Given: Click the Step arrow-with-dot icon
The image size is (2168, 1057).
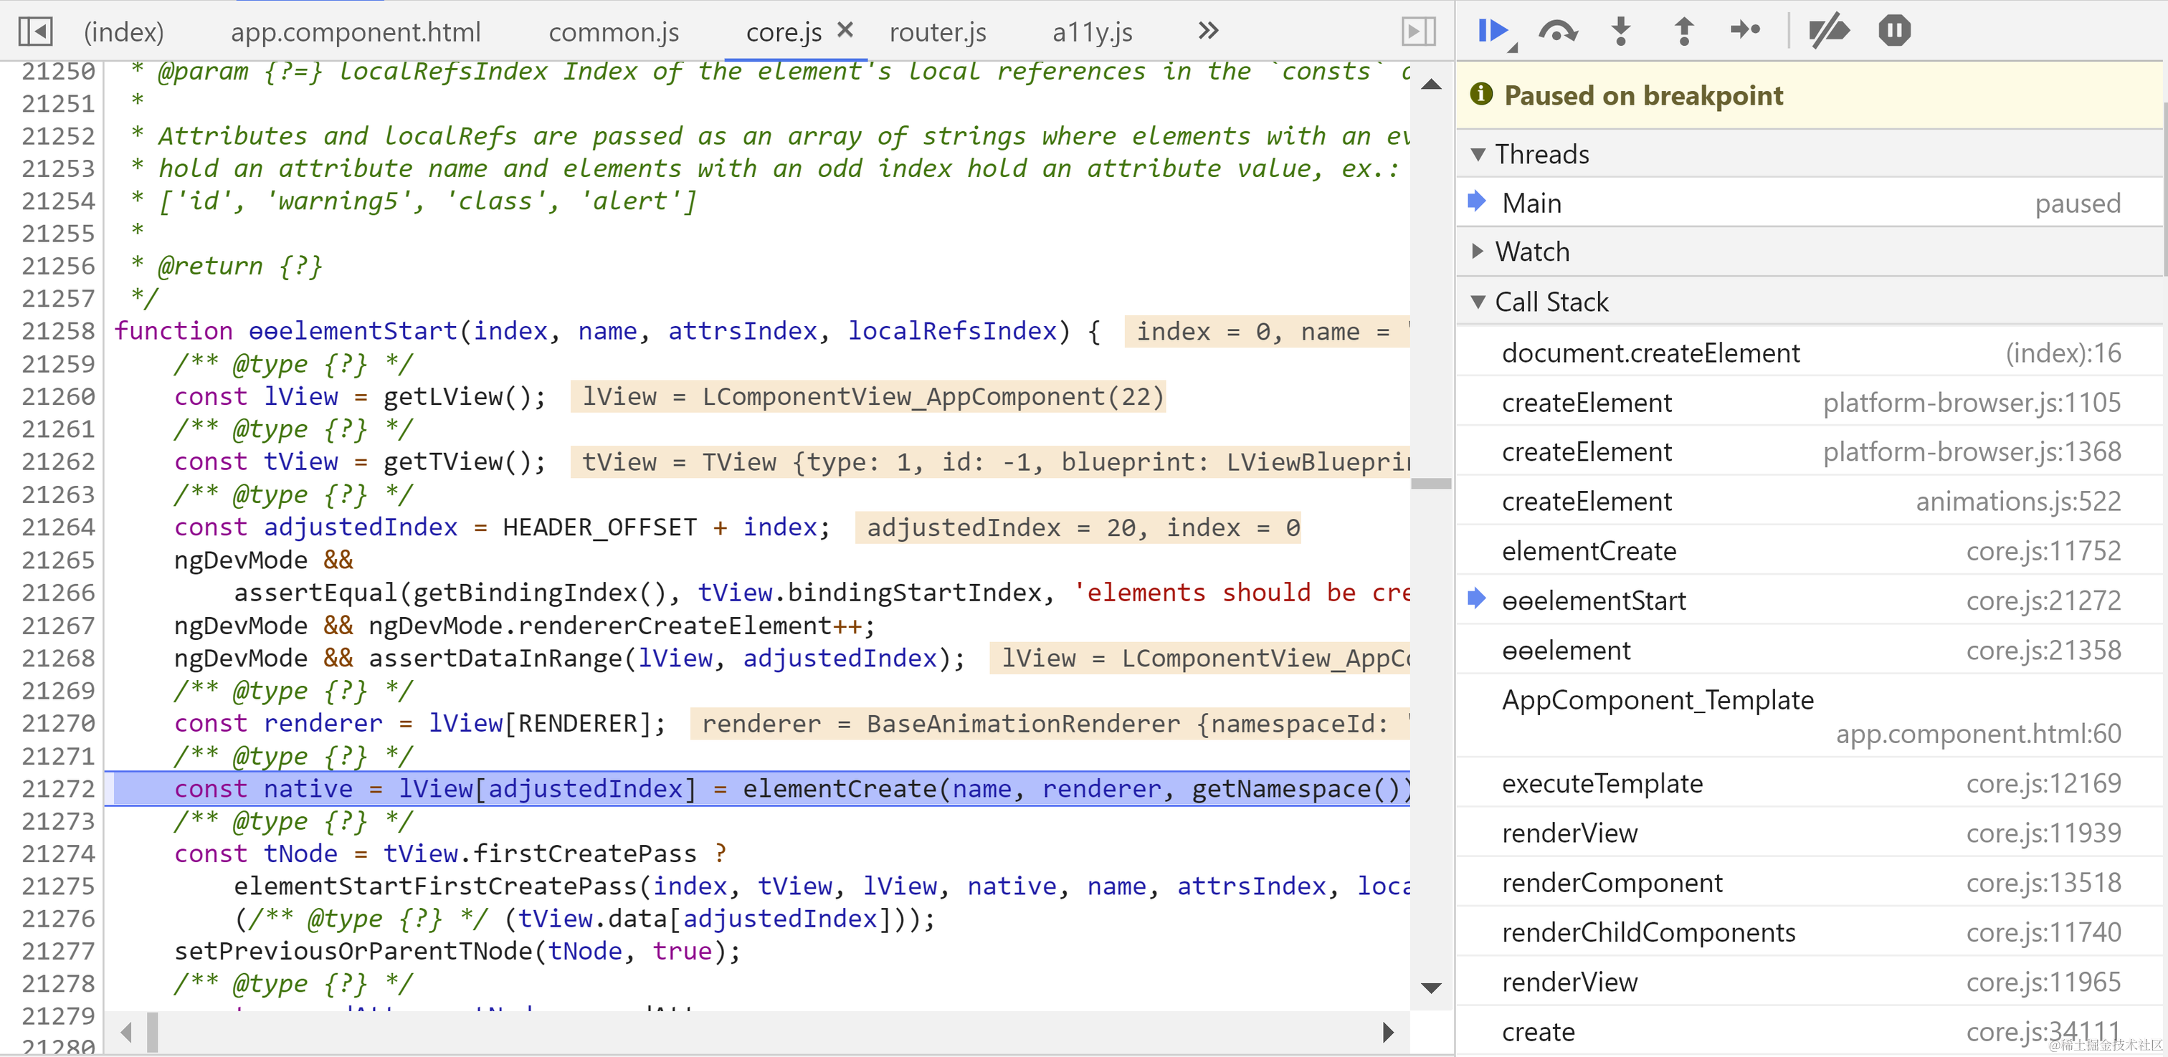Looking at the screenshot, I should point(1745,31).
